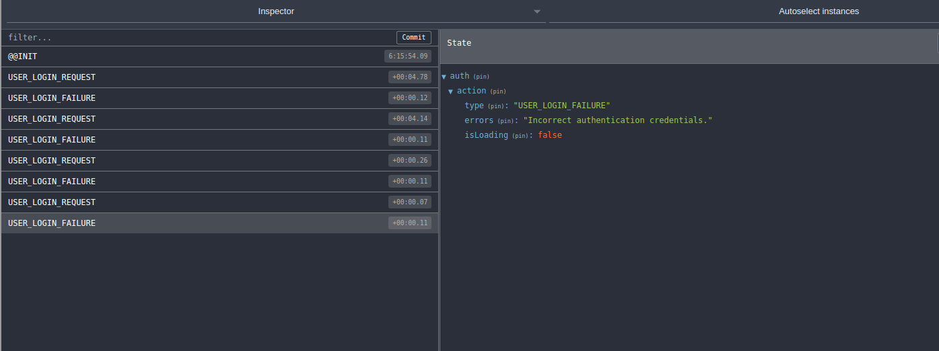Click the "USER_LOGIN_FAILURE" type value
Image resolution: width=939 pixels, height=351 pixels.
tap(561, 106)
